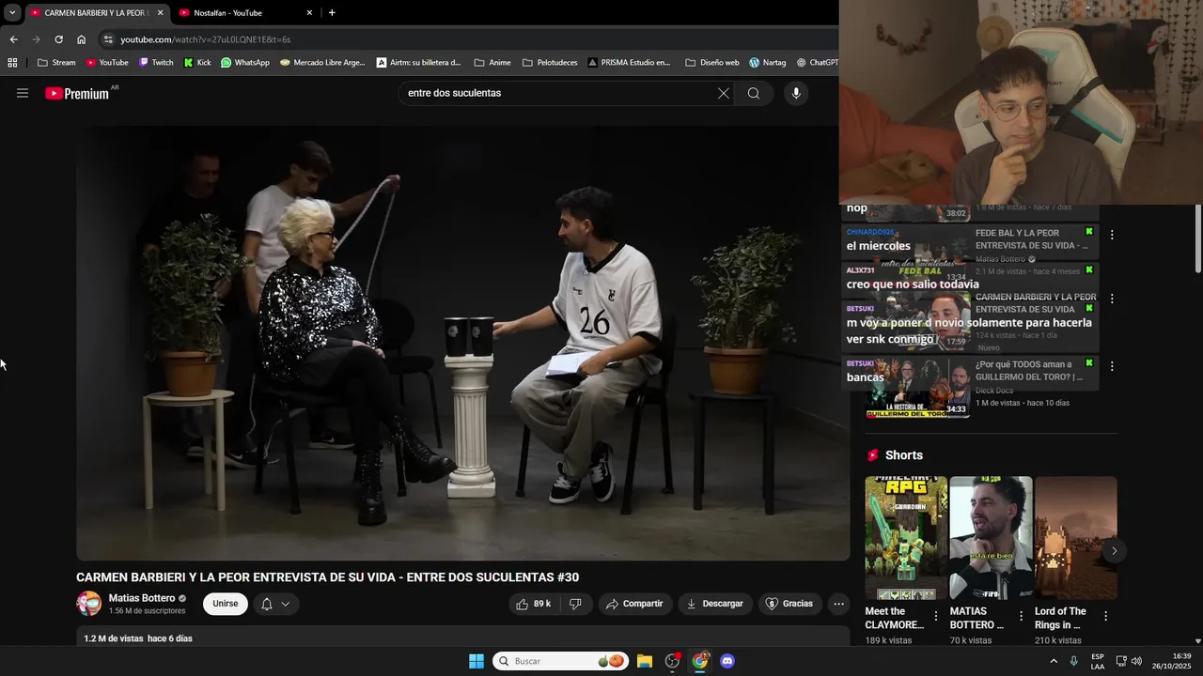Viewport: 1203px width, 676px height.
Task: Open OBS Studio from taskbar
Action: (x=672, y=661)
